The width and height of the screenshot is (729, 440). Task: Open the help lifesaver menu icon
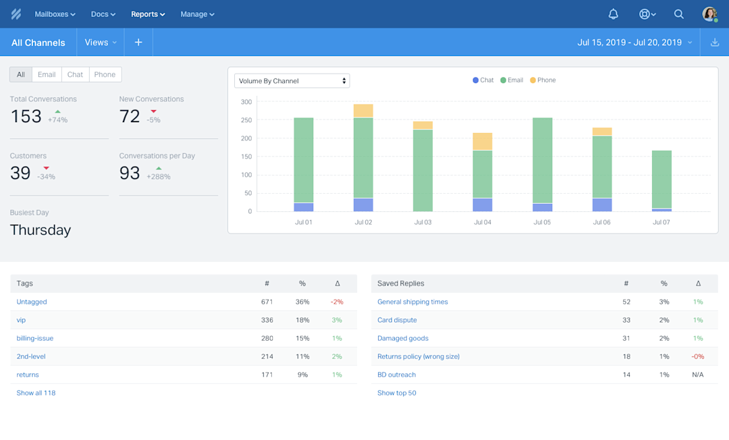click(647, 14)
